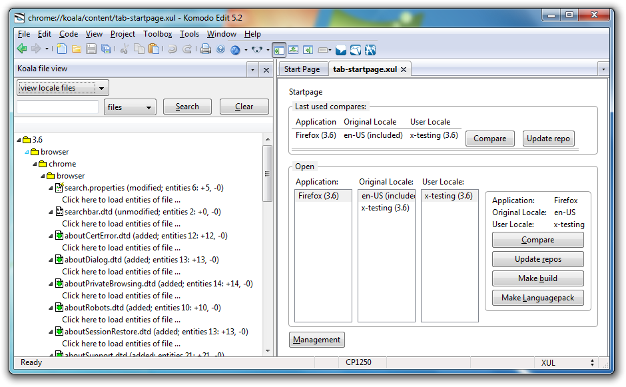Cut selection with the scissors icon
626x387 pixels.
[124, 49]
